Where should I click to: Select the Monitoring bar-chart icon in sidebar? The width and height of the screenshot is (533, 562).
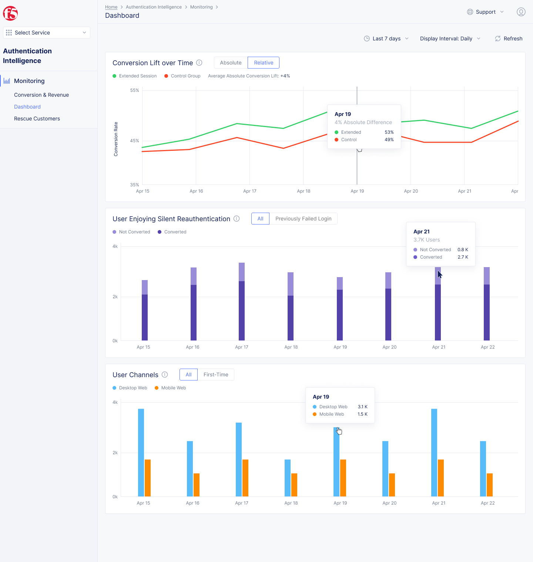point(7,80)
